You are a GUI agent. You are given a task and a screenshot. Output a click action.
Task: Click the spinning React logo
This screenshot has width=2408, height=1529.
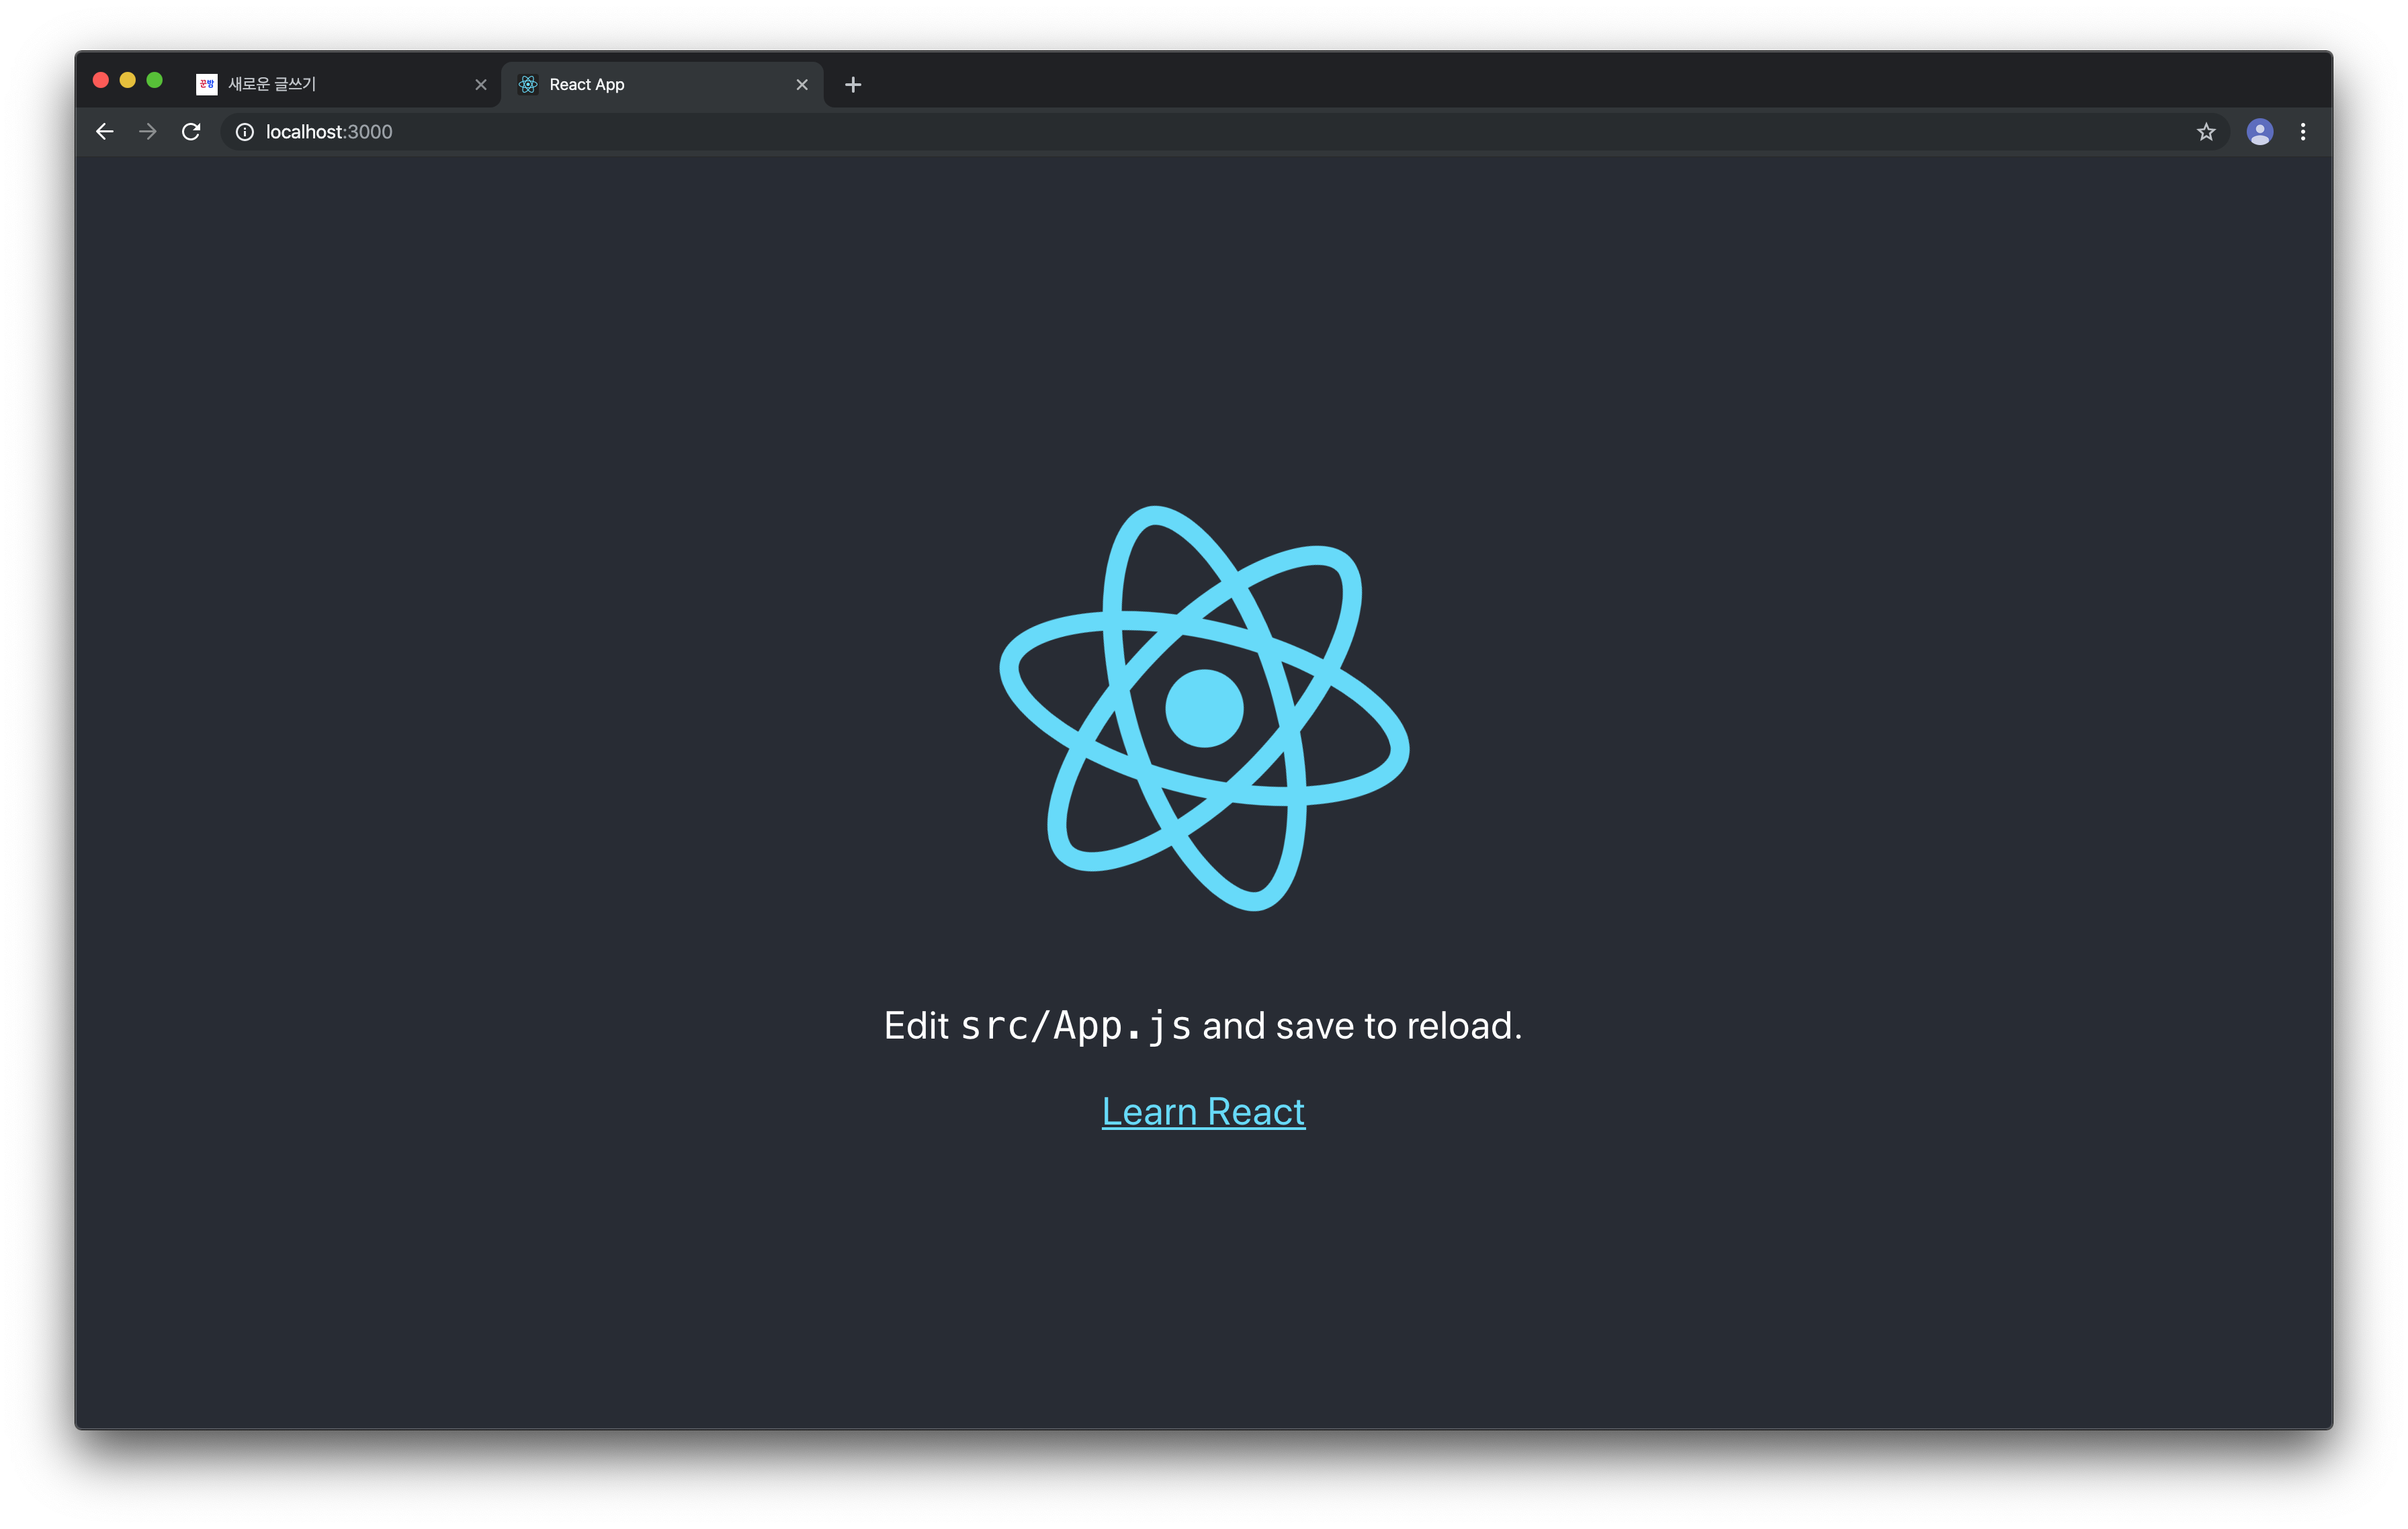[1204, 708]
